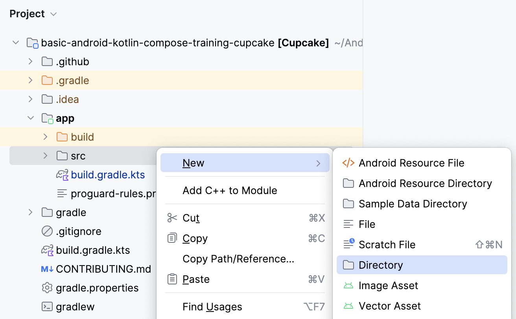
Task: Click the clipboard icon beside Paste
Action: pyautogui.click(x=172, y=279)
